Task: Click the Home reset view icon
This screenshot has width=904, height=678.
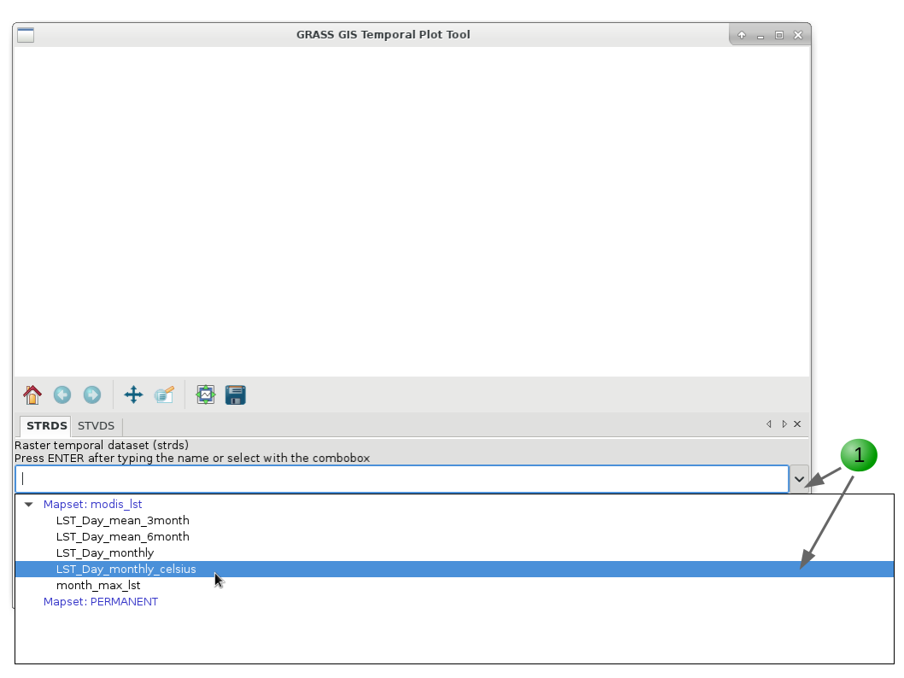Action: click(32, 395)
